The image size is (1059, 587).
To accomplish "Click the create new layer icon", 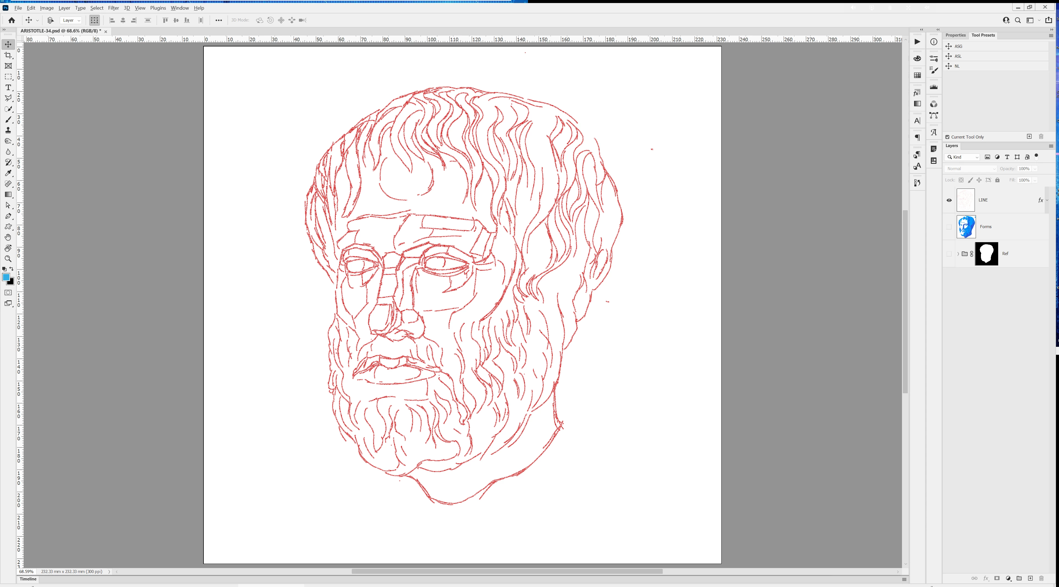I will (x=1030, y=578).
